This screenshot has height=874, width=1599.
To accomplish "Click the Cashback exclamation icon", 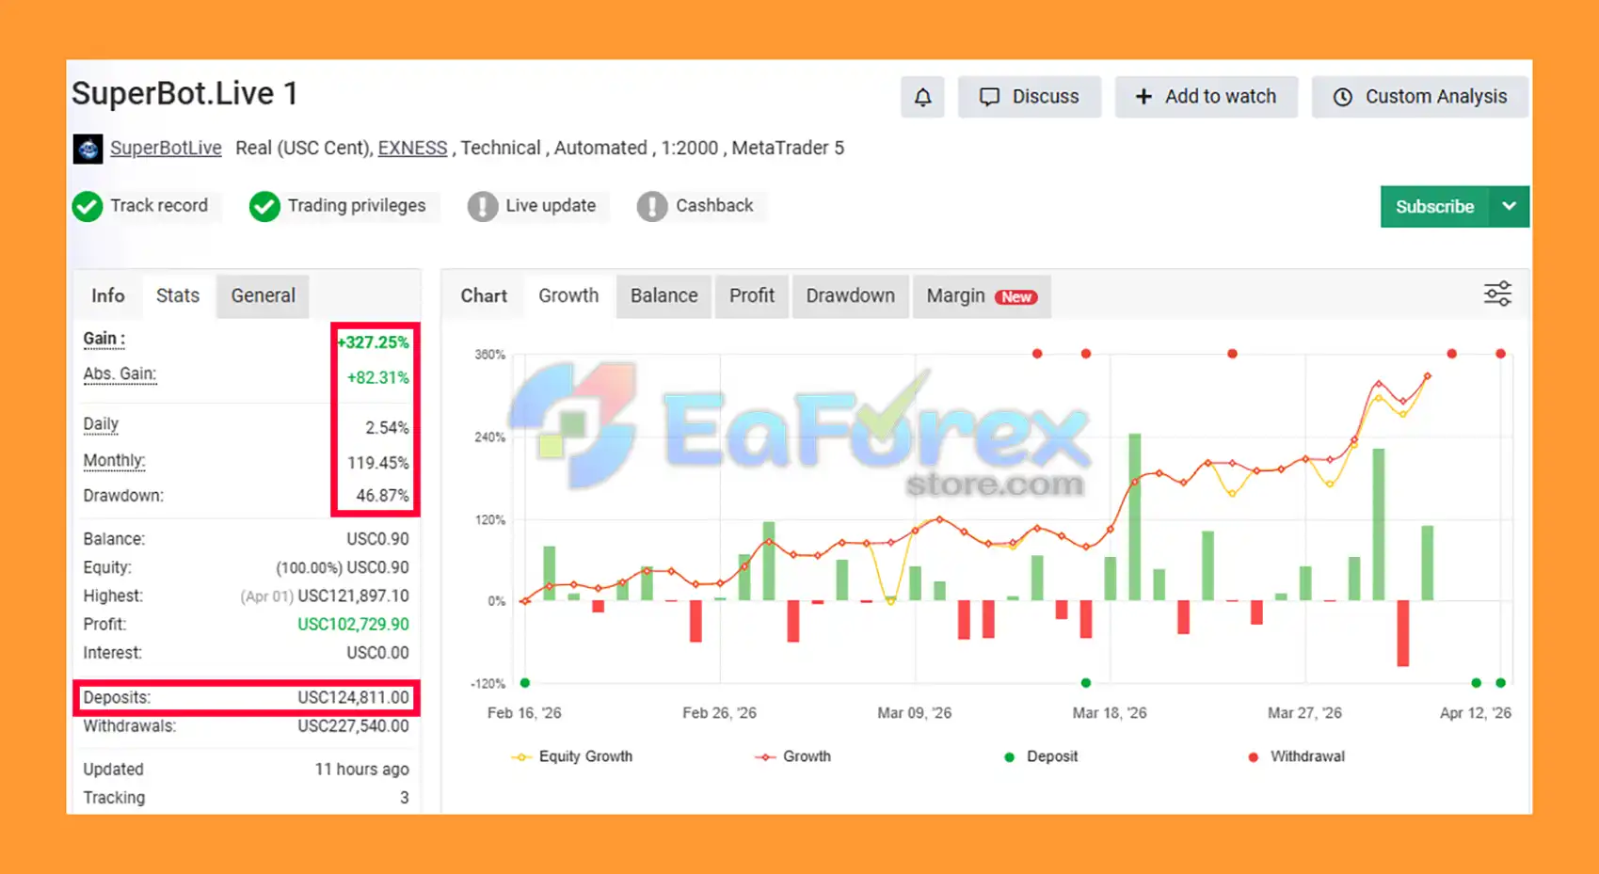I will pos(652,206).
